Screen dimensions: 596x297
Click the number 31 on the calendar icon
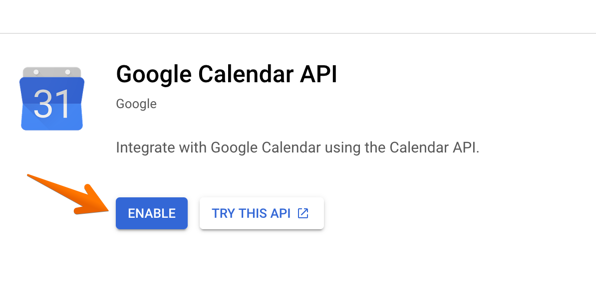click(x=51, y=105)
